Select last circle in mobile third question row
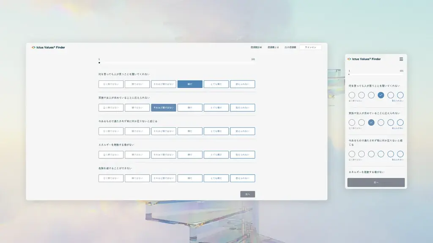The image size is (433, 243). pos(400,154)
